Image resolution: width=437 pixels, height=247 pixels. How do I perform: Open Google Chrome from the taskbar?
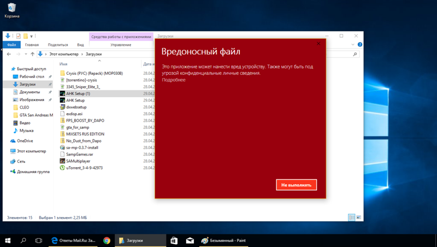click(x=107, y=240)
